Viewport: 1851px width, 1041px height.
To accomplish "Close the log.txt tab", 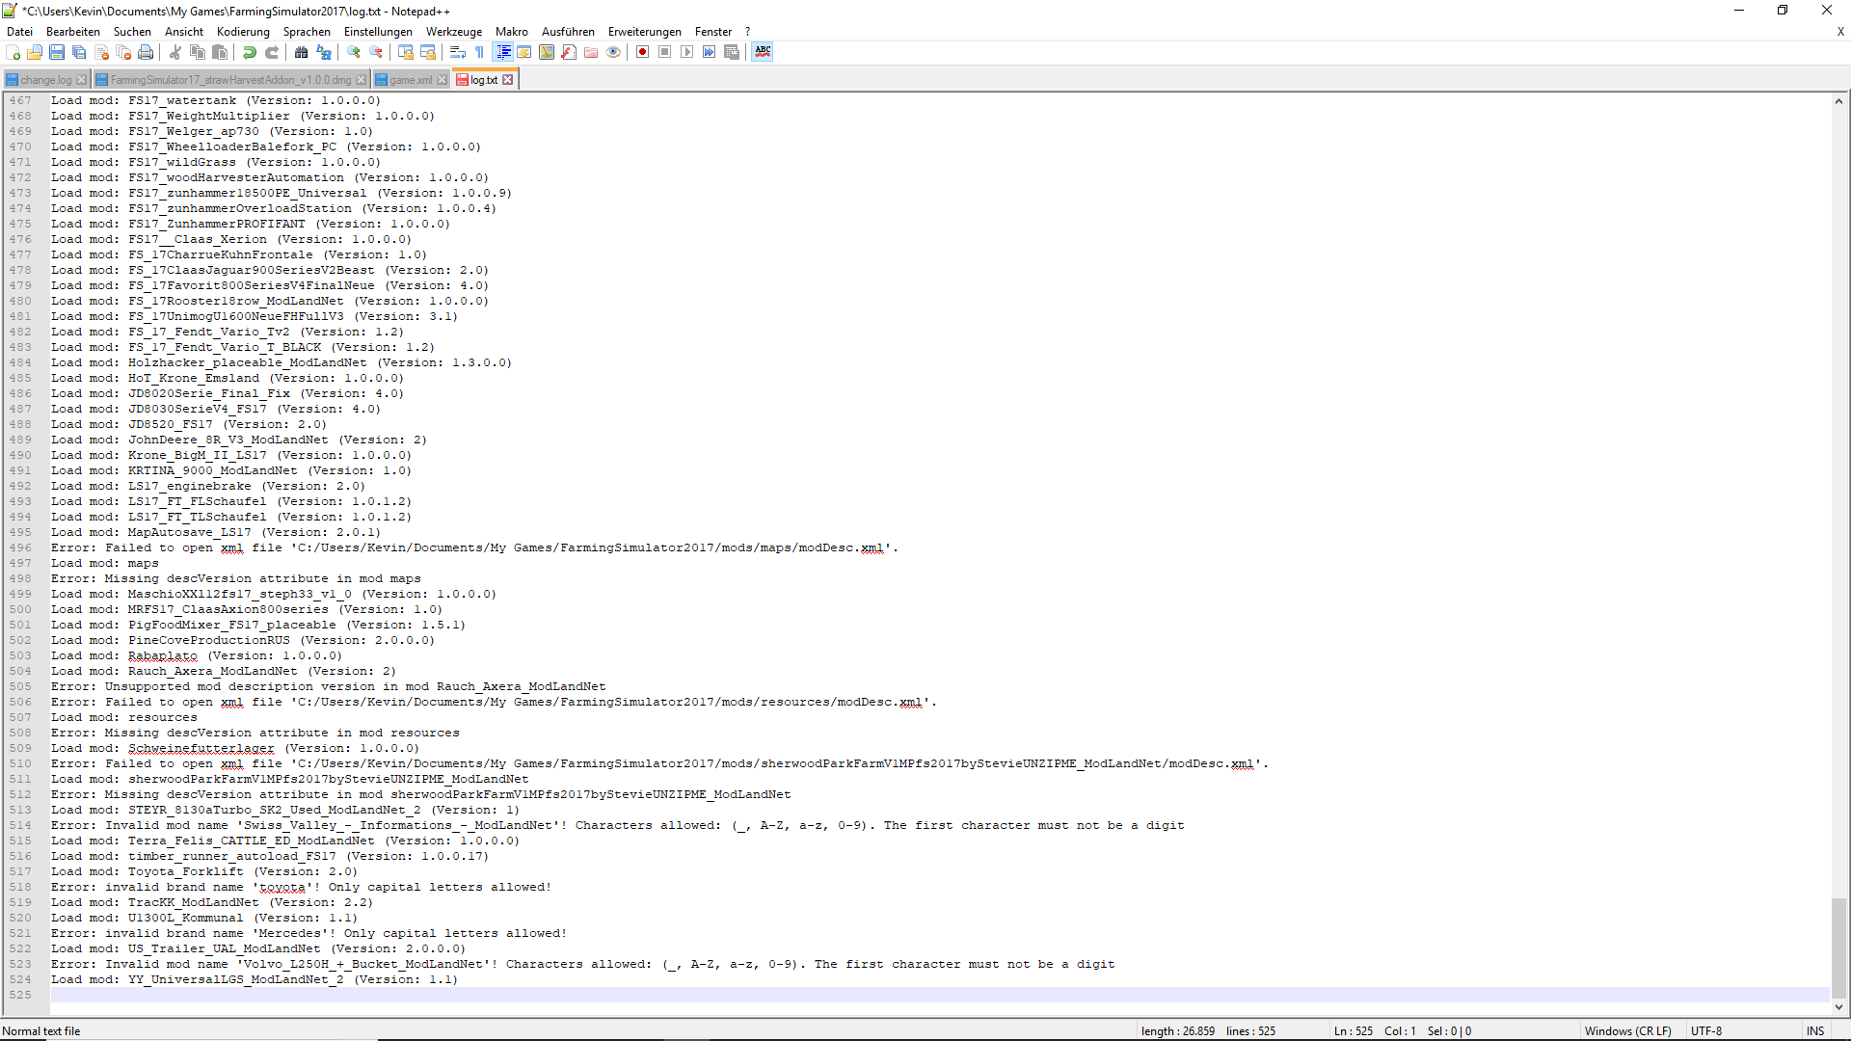I will coord(508,80).
